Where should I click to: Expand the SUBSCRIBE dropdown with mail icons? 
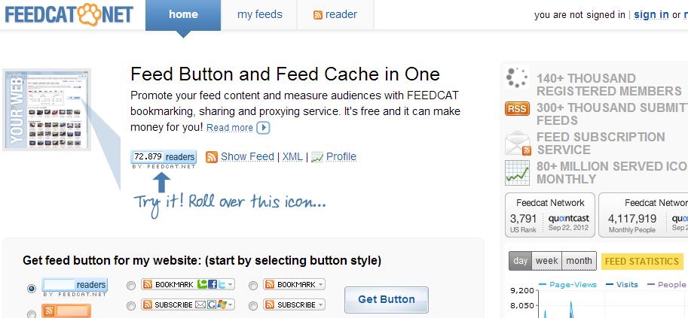click(231, 304)
